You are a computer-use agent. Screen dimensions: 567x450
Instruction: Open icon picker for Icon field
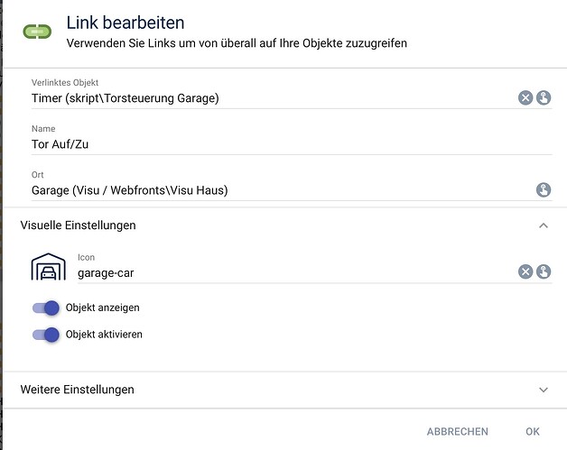(x=544, y=271)
